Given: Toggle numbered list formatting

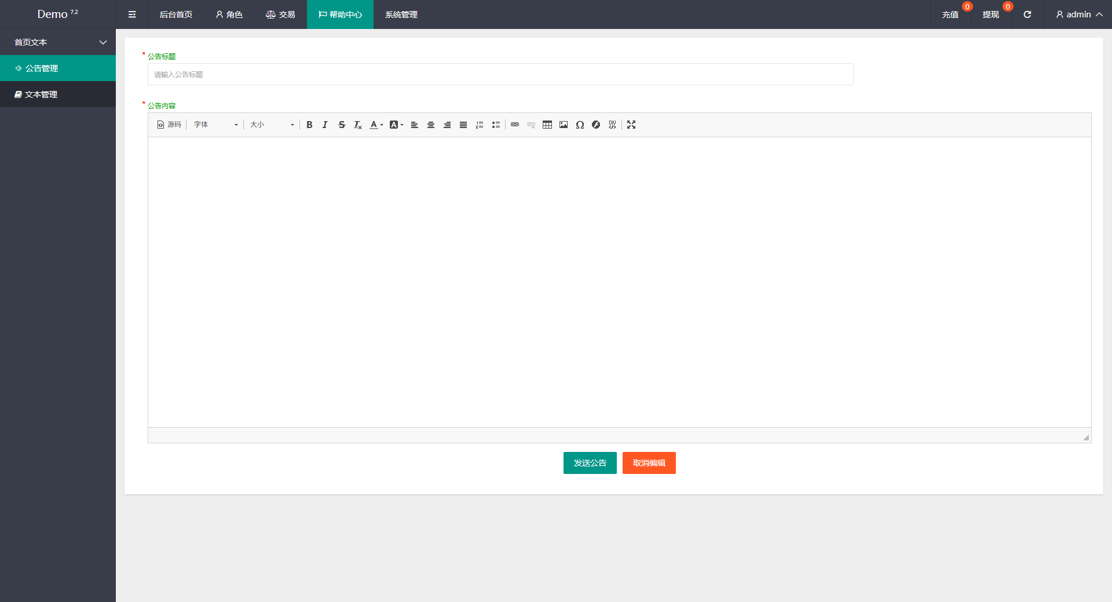Looking at the screenshot, I should (x=480, y=125).
